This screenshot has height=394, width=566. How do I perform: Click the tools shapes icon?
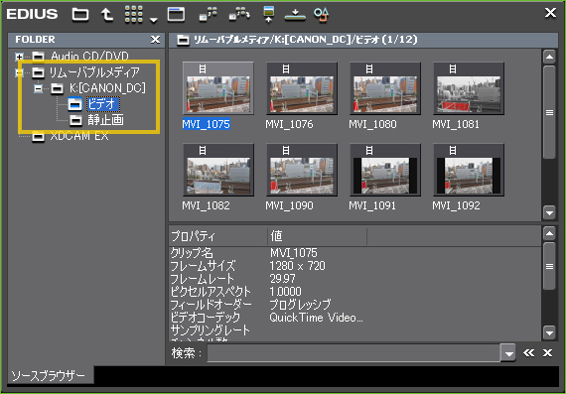click(x=321, y=15)
